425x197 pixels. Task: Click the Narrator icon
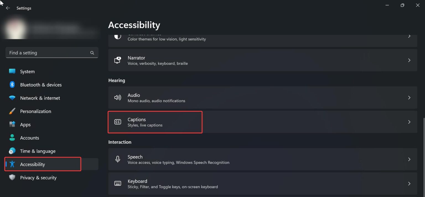pyautogui.click(x=118, y=60)
